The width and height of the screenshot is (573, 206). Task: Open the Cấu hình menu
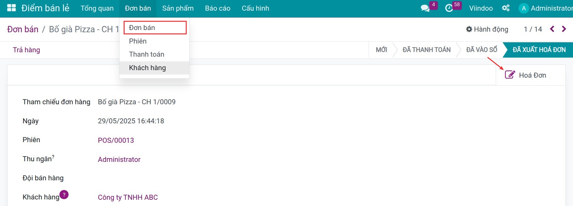255,8
